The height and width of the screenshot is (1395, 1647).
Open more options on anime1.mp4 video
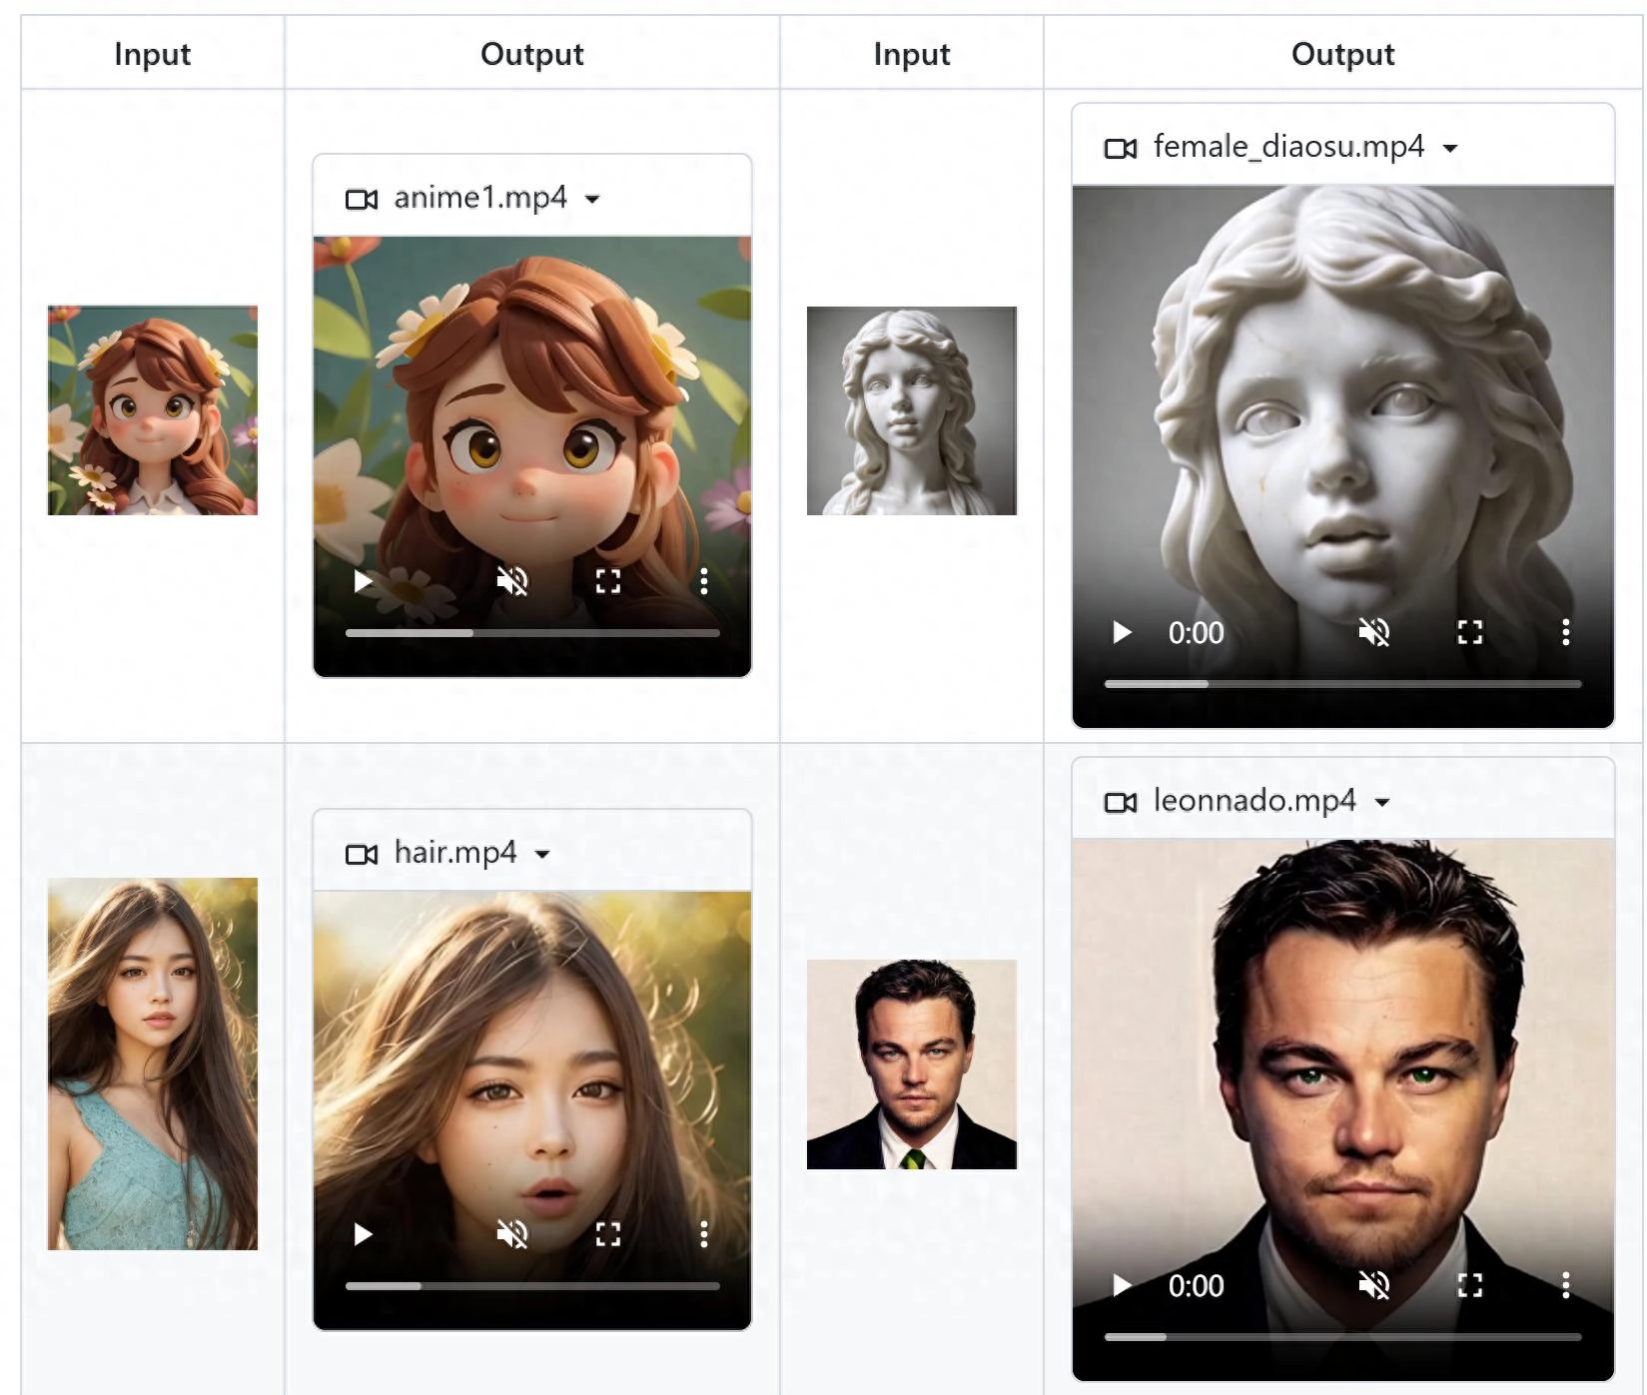[x=704, y=581]
